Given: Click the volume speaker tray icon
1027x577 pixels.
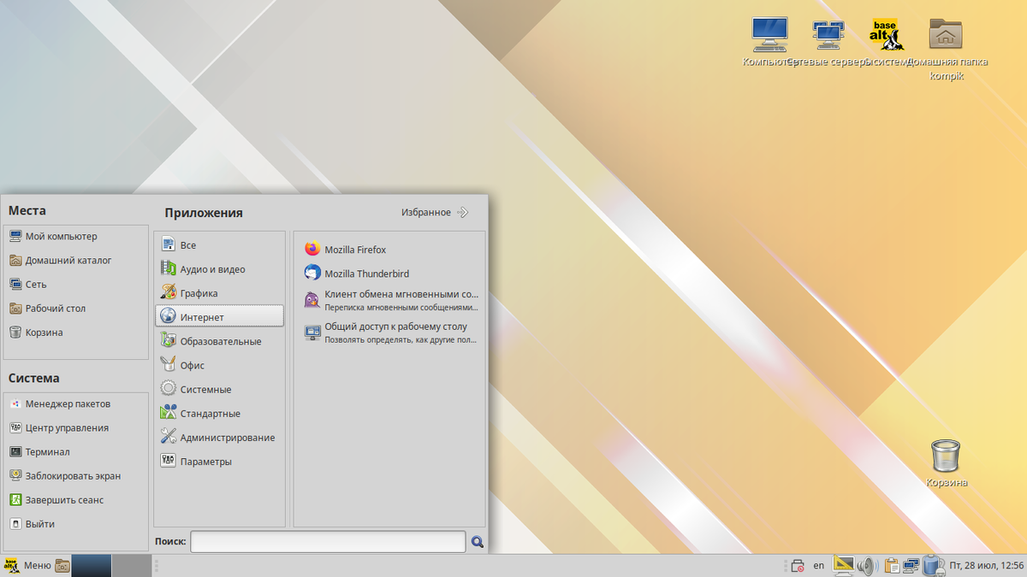Looking at the screenshot, I should pyautogui.click(x=867, y=565).
